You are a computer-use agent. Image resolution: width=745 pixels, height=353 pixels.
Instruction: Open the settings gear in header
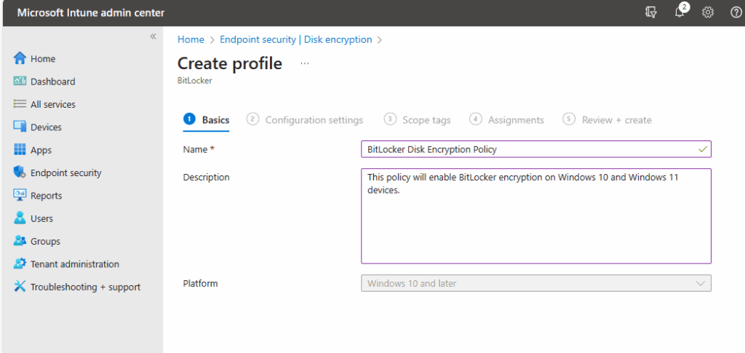coord(707,12)
